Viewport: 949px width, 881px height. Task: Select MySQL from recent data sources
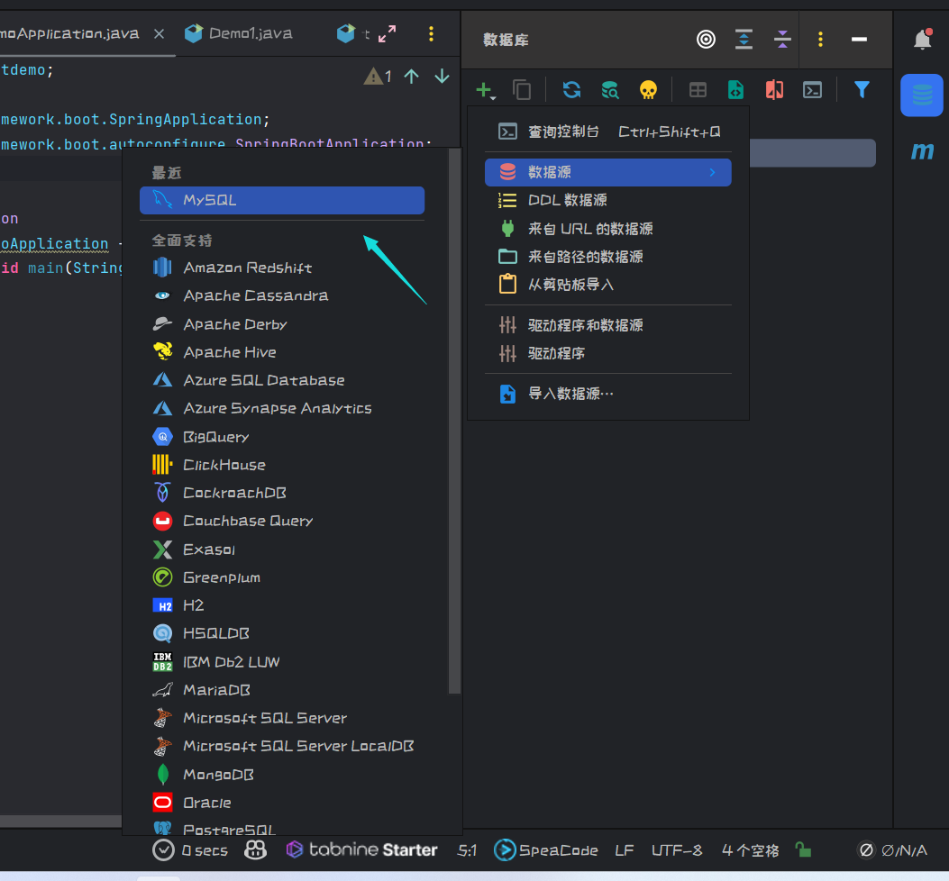point(282,200)
